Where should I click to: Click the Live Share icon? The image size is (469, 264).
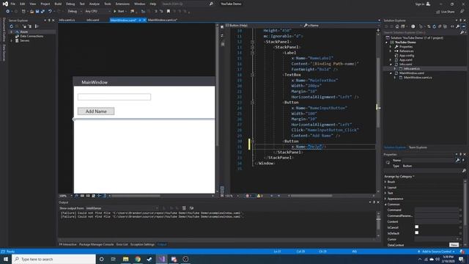click(438, 12)
